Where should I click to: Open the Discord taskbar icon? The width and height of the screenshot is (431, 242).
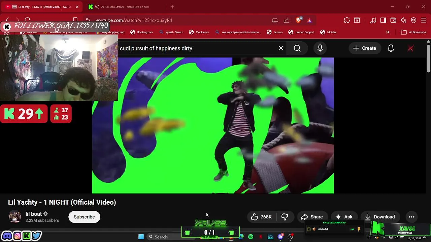coord(280,237)
